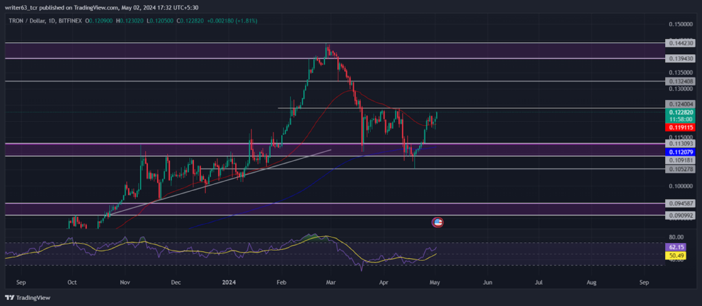Select the 0.094587 price level label
Image resolution: width=702 pixels, height=306 pixels.
[679, 203]
